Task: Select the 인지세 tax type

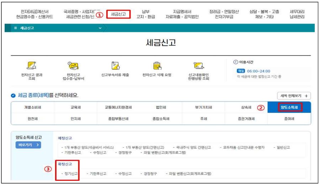Action: click(x=75, y=119)
